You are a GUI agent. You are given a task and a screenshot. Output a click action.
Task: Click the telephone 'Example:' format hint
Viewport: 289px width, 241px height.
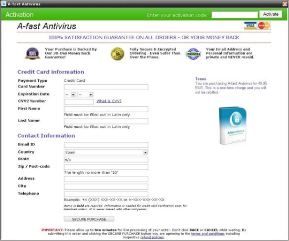coord(114,200)
